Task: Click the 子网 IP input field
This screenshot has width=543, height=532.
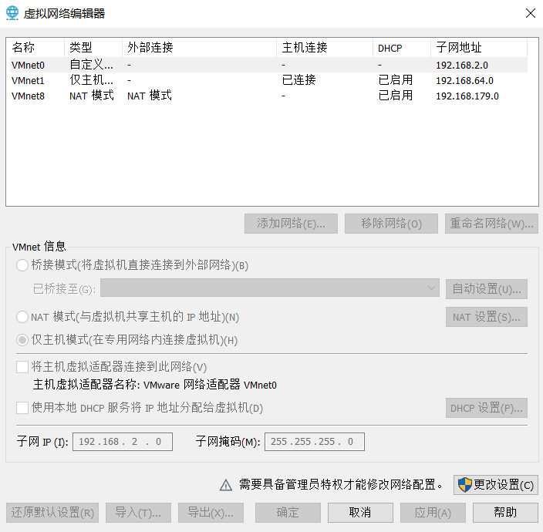Action: click(123, 442)
